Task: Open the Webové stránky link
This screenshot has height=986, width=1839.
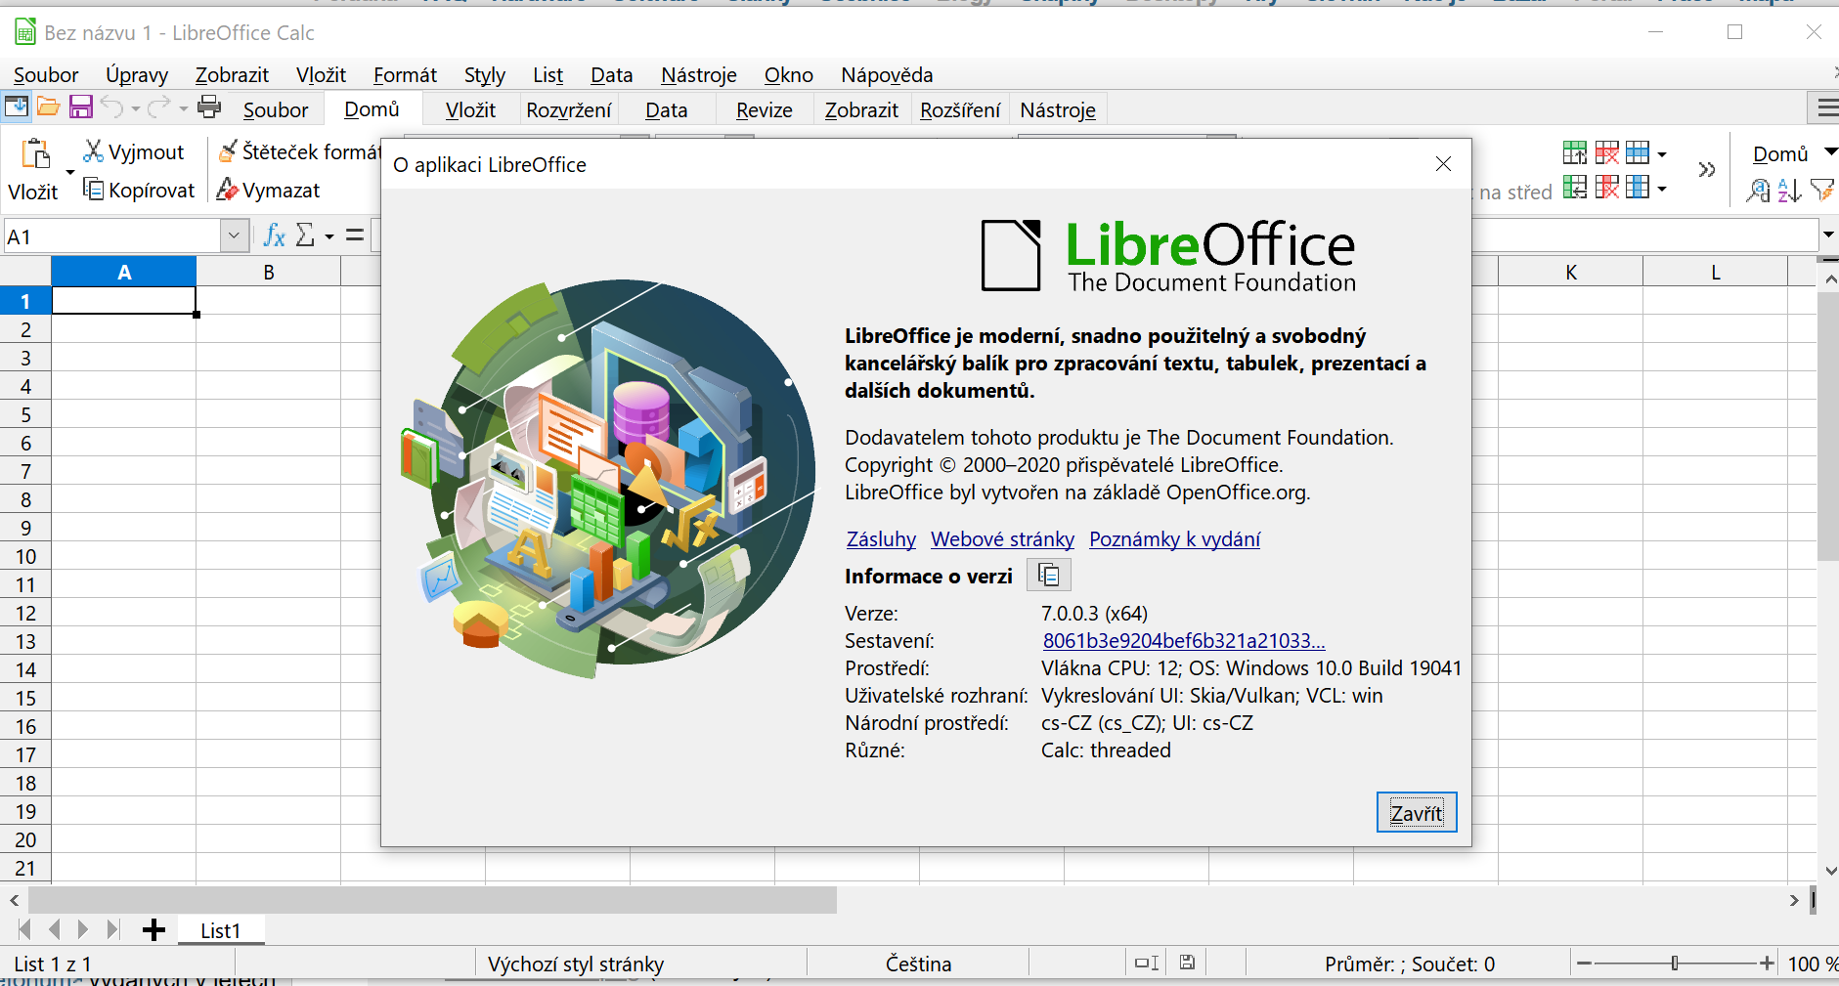Action: 1002,538
